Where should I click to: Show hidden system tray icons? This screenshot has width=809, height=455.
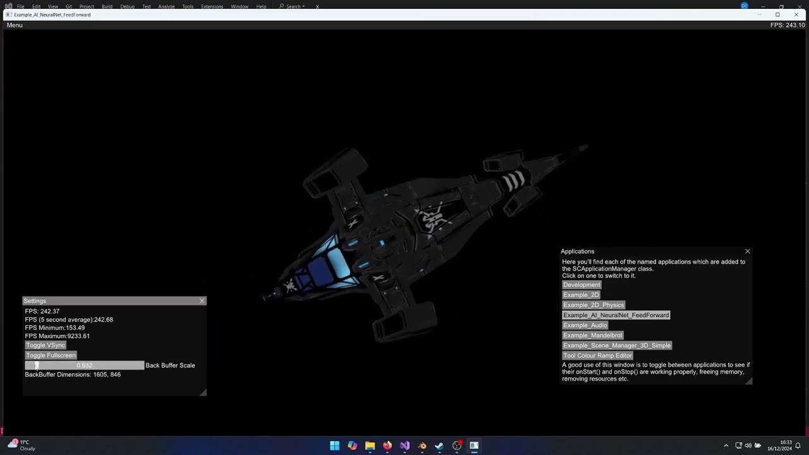pos(726,446)
